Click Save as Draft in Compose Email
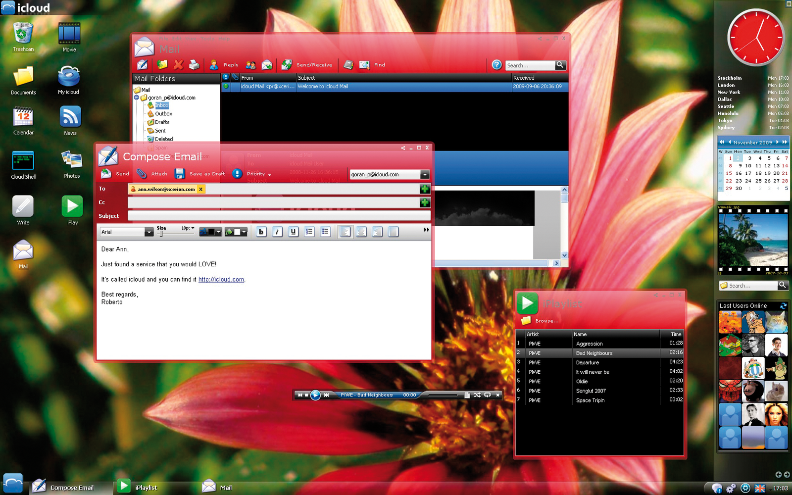Image resolution: width=792 pixels, height=495 pixels. click(x=200, y=174)
